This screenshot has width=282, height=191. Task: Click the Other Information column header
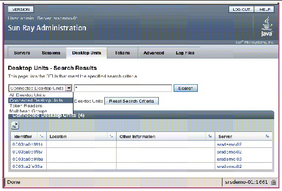pos(137,137)
